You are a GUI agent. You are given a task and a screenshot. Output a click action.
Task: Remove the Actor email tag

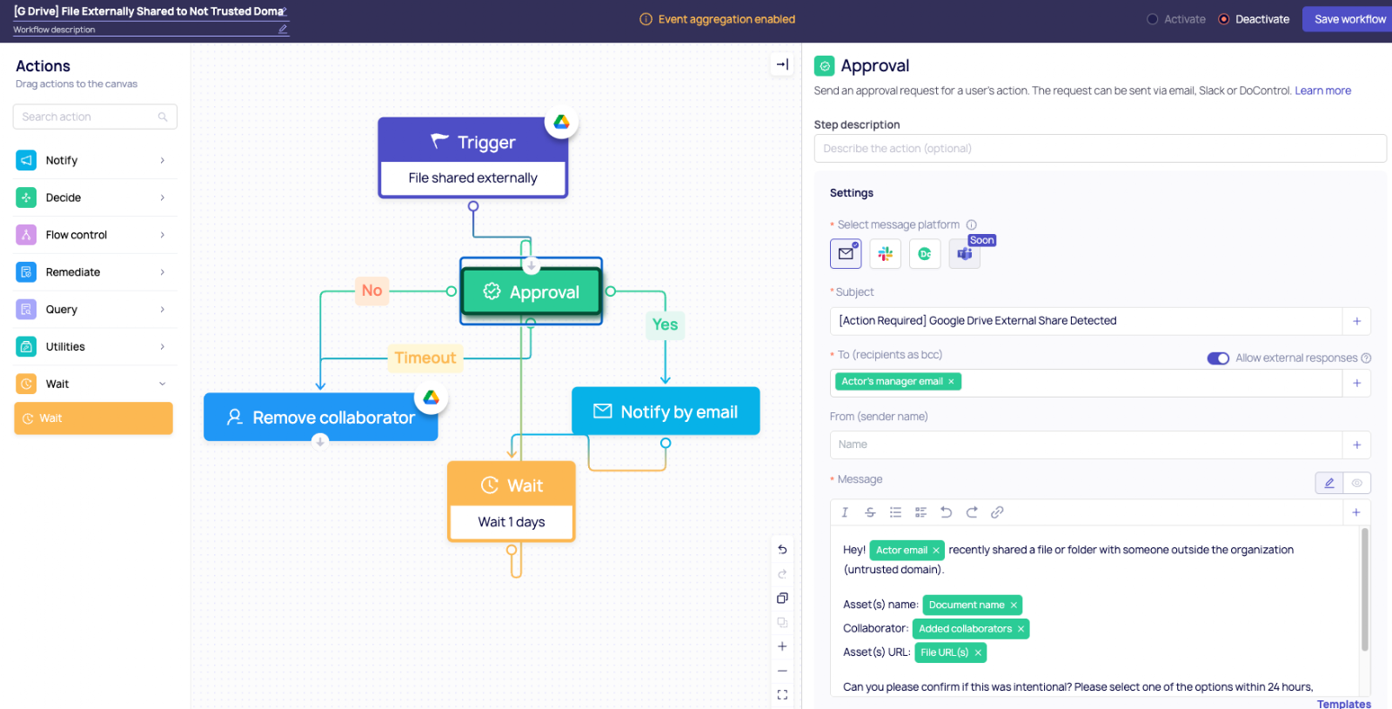pos(936,551)
